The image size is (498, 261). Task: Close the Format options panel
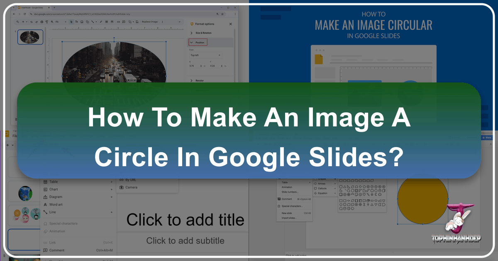231,24
